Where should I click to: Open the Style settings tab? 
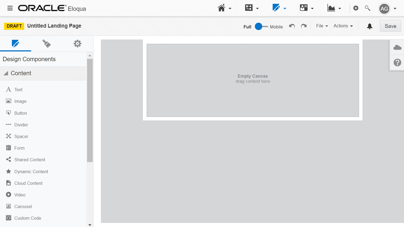tap(47, 43)
